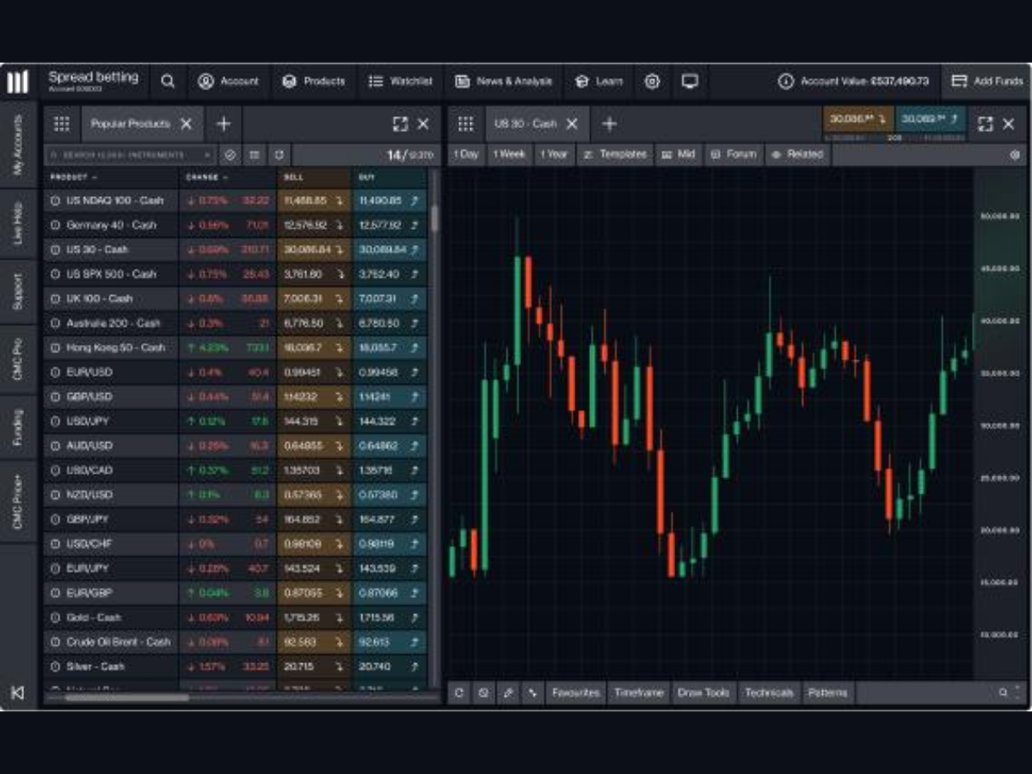Open the Support side tab
Image resolution: width=1032 pixels, height=774 pixels.
point(19,292)
